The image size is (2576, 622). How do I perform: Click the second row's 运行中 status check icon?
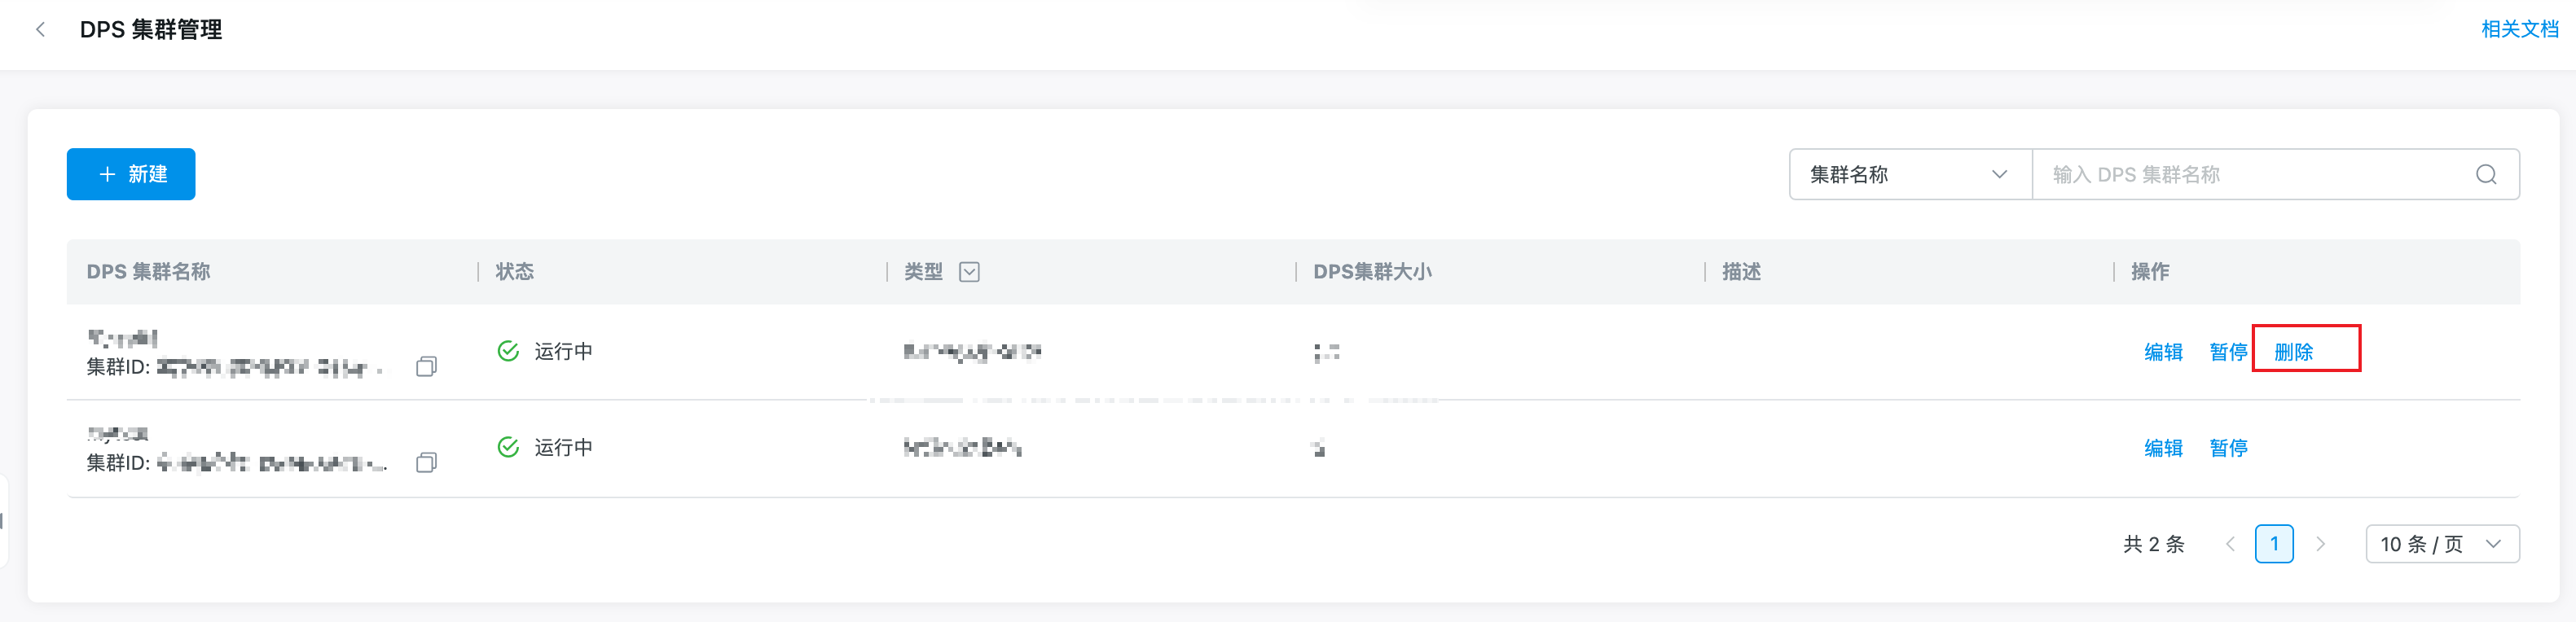coord(508,447)
